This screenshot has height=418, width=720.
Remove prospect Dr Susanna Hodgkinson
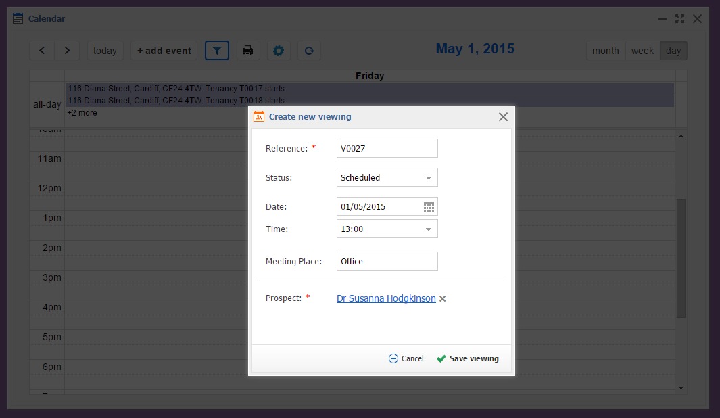click(443, 298)
